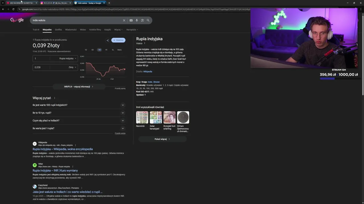
Task: Click the Wise favicon in results
Action: pyautogui.click(x=35, y=165)
